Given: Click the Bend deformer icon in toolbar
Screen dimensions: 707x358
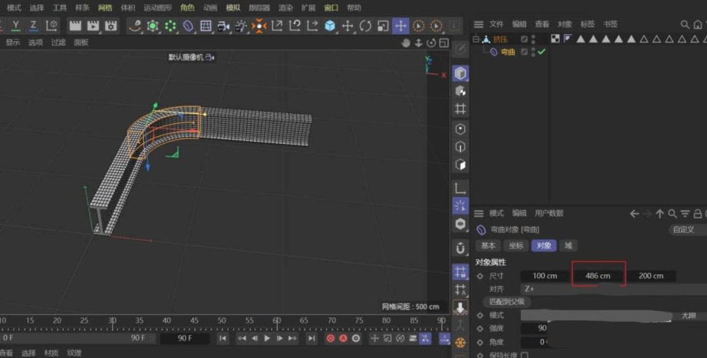Looking at the screenshot, I should click(188, 26).
